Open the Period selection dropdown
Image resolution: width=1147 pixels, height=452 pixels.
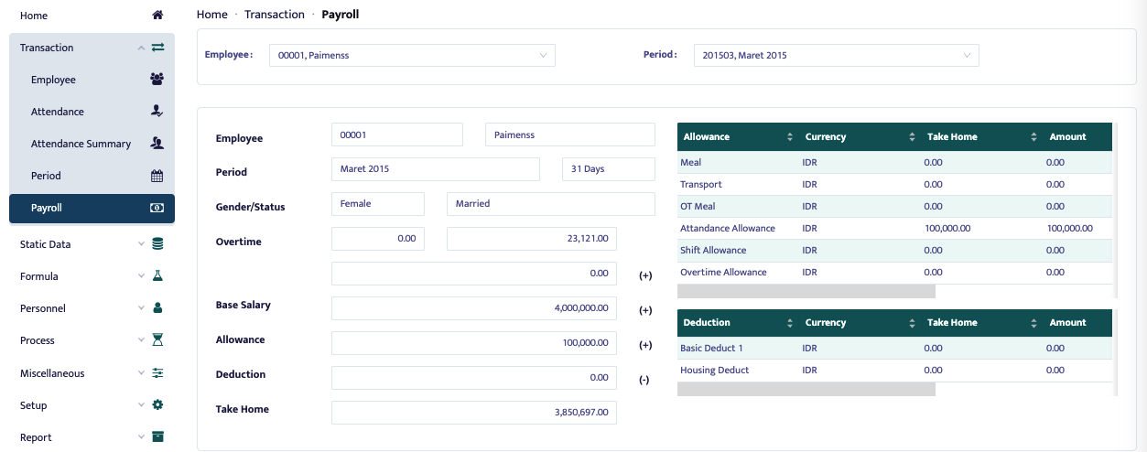836,56
